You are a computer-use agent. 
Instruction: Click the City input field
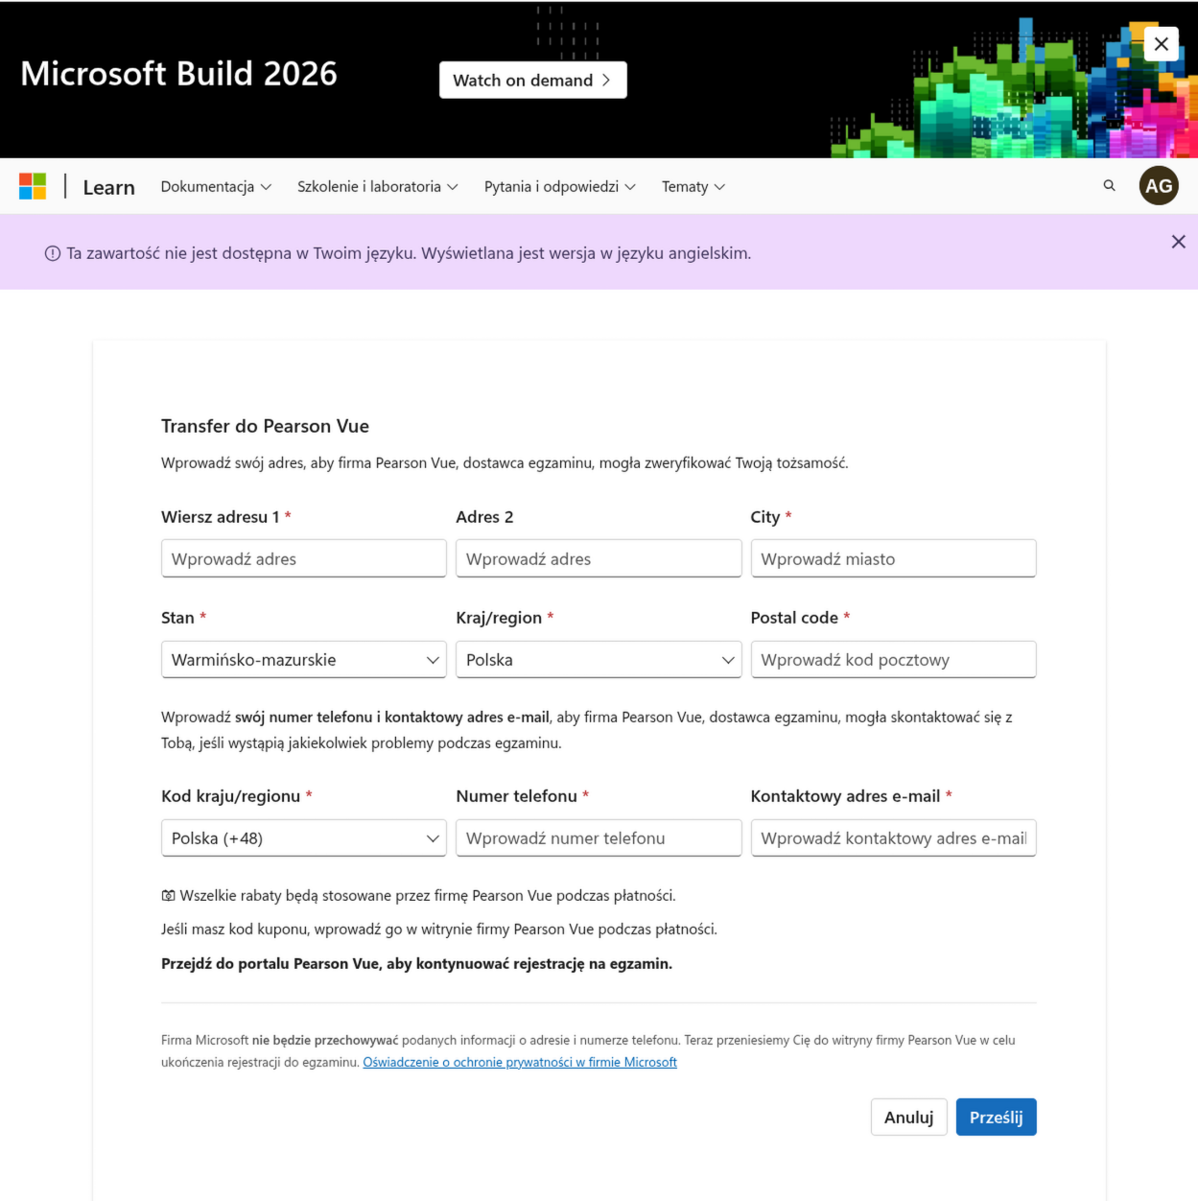pyautogui.click(x=893, y=558)
